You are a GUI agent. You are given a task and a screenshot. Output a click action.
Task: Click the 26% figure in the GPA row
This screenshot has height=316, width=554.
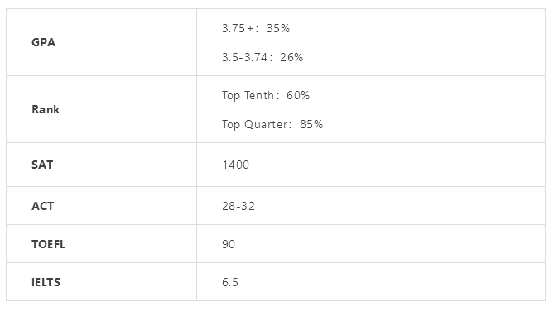click(x=291, y=57)
